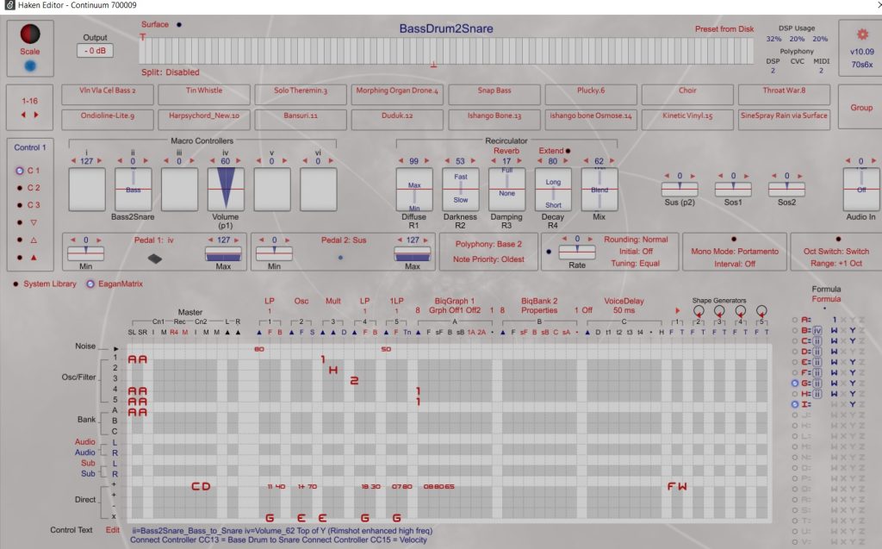The width and height of the screenshot is (882, 549).
Task: Increase Diffuse R1 value 99 arrow
Action: click(427, 161)
